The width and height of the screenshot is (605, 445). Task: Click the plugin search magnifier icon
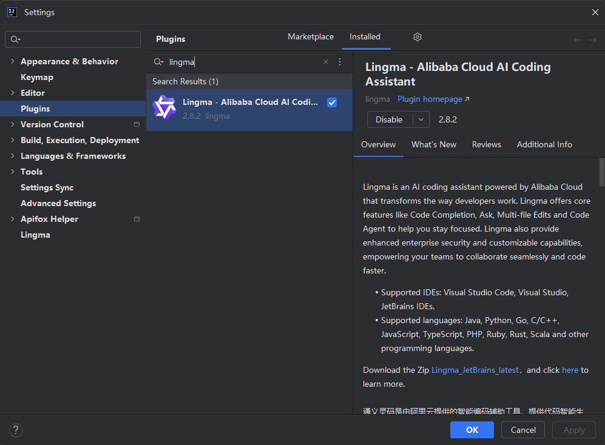point(158,62)
